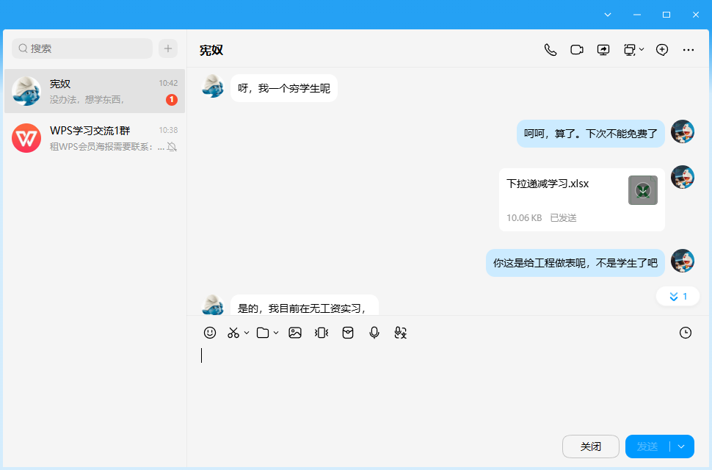This screenshot has height=470, width=712.
Task: Create group chat plus-bubble icon
Action: point(662,50)
